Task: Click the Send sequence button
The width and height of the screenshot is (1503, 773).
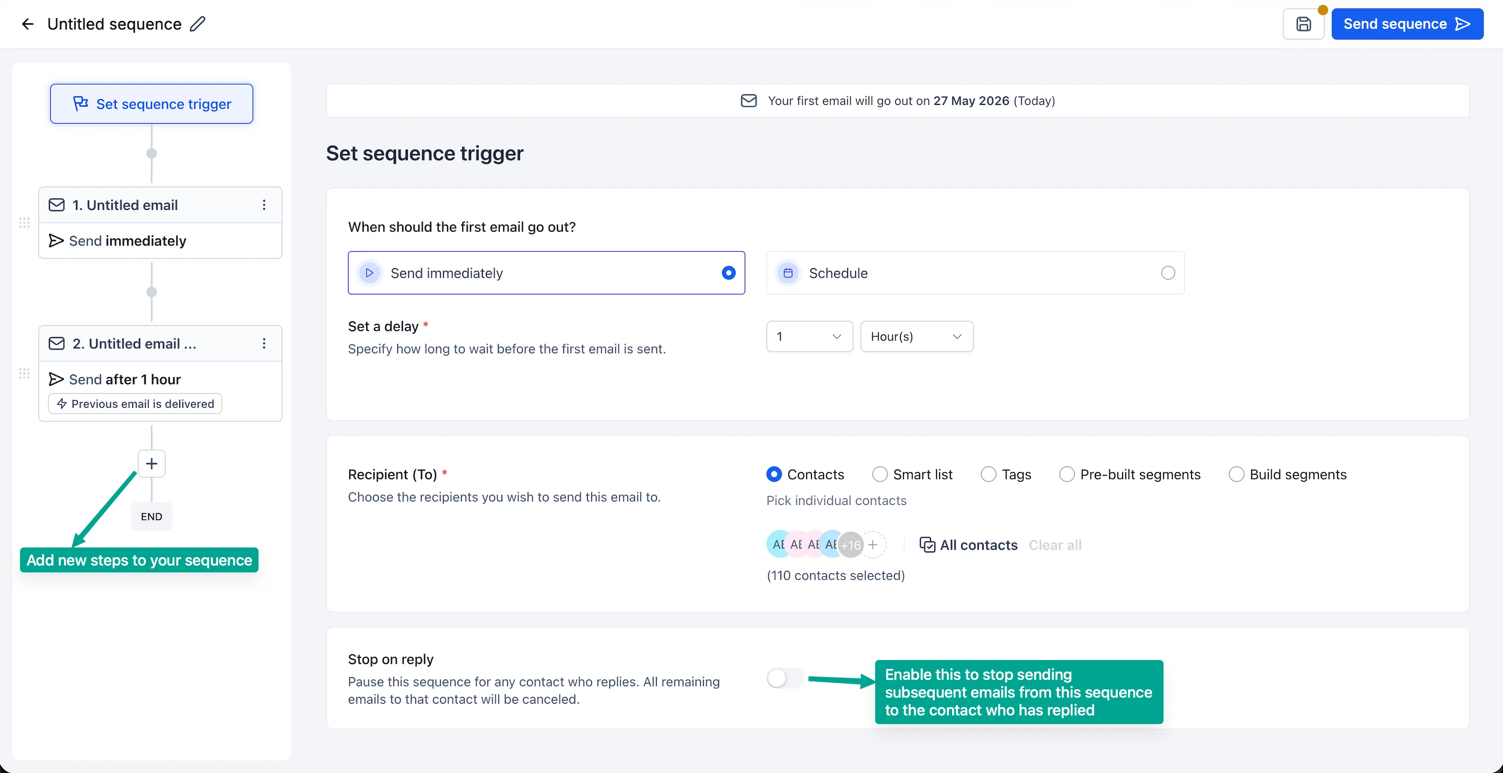Action: 1407,24
